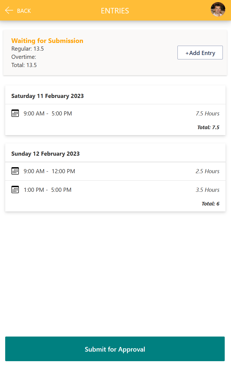Open the 9:00 AM - 12:00 PM entry
Screen dimensions: 231x365
tap(49, 171)
